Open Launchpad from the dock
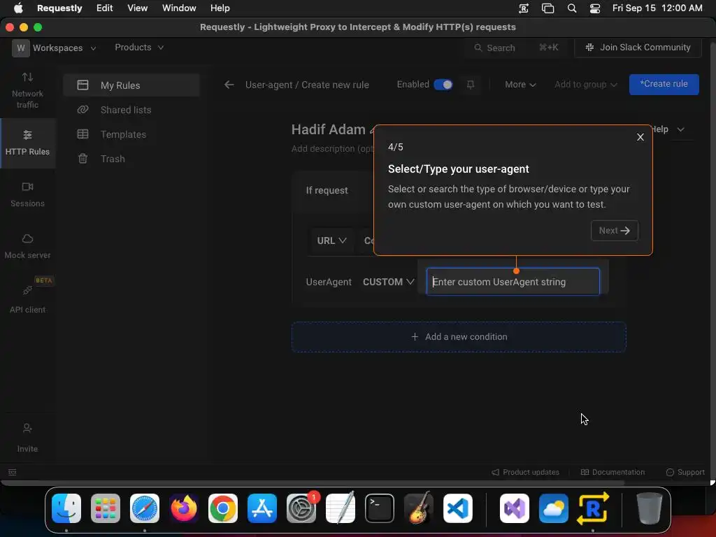Image resolution: width=716 pixels, height=537 pixels. point(106,508)
